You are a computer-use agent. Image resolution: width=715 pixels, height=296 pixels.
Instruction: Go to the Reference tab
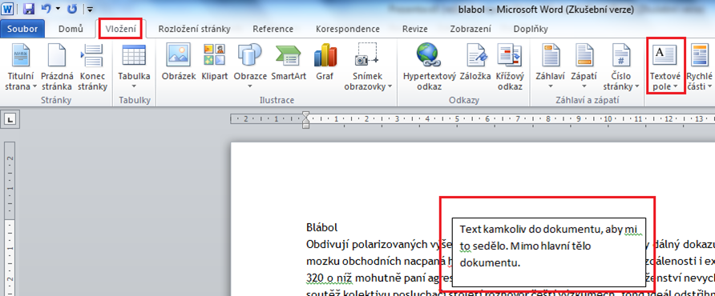click(273, 29)
